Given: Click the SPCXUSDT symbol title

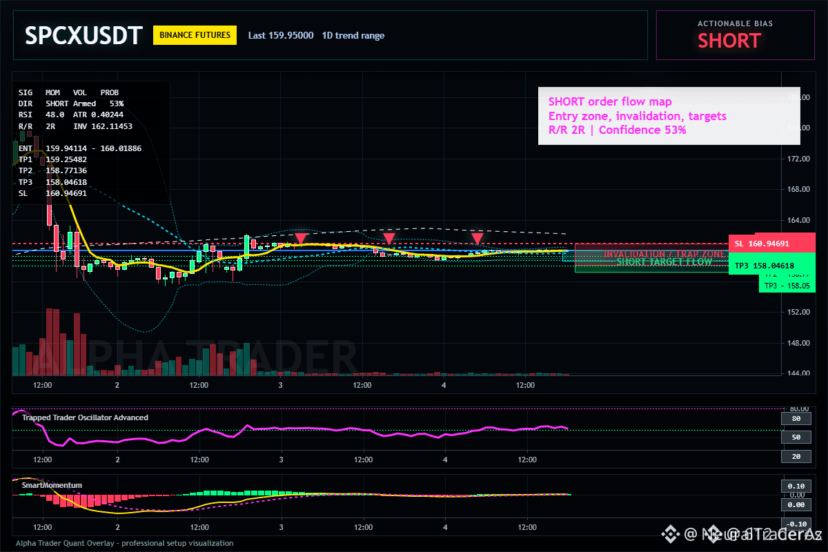Looking at the screenshot, I should [83, 35].
